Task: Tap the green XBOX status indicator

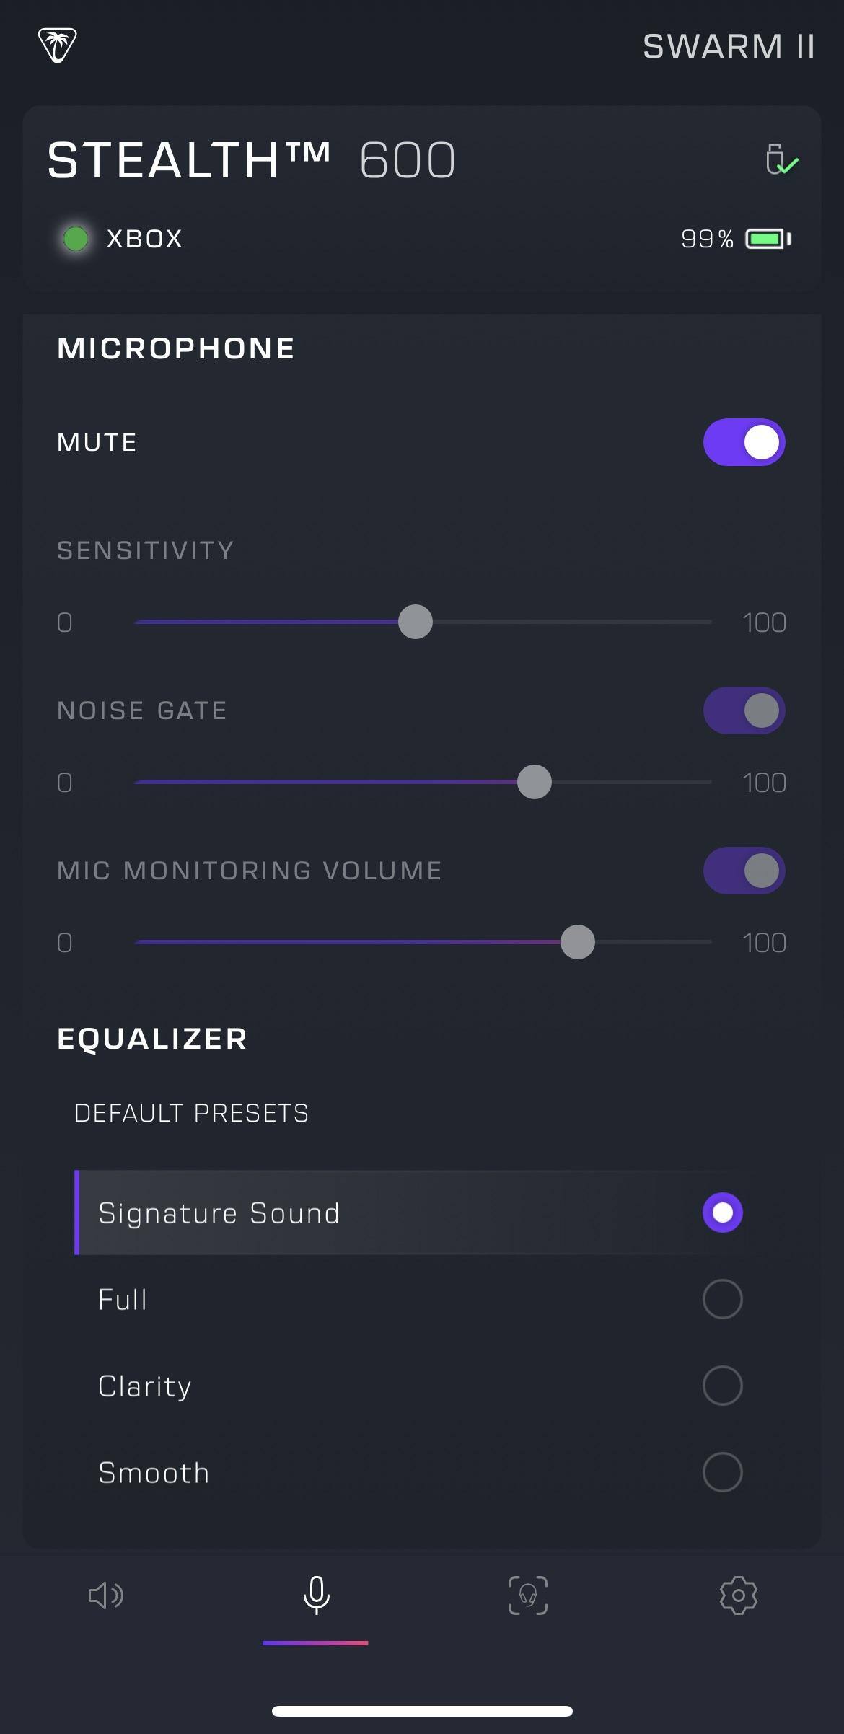Action: [76, 239]
